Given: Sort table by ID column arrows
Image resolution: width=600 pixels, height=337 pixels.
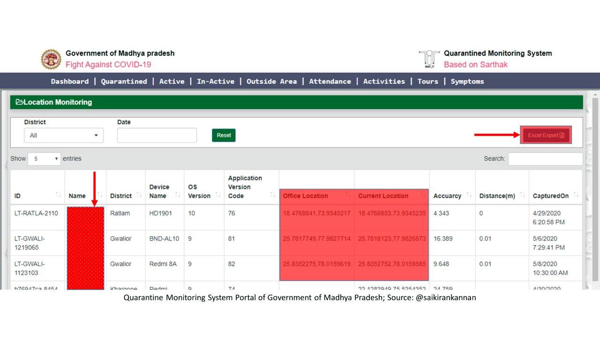Looking at the screenshot, I should coord(58,195).
